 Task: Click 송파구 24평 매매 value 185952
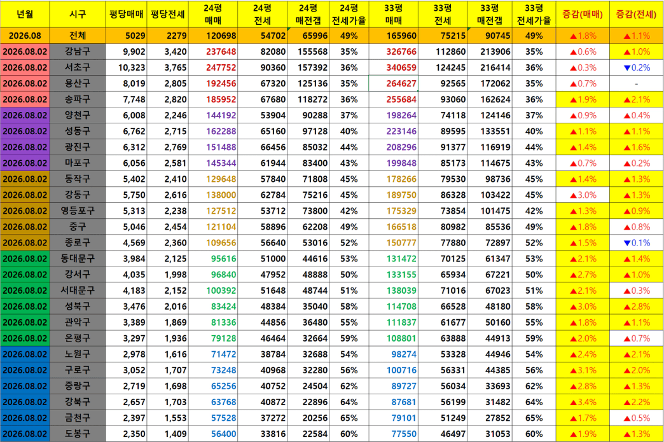(213, 99)
